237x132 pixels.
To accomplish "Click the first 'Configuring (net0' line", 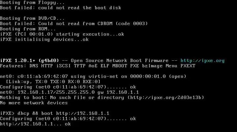I will (x=68, y=87).
